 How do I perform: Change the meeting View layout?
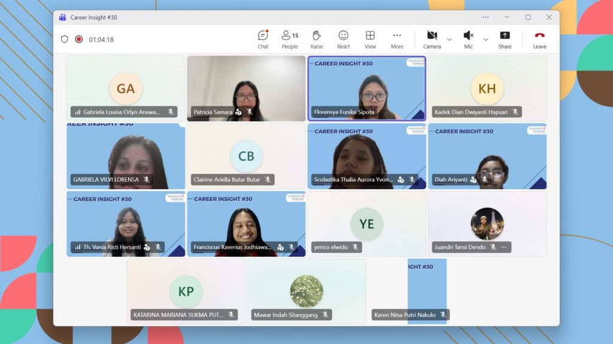tap(370, 40)
